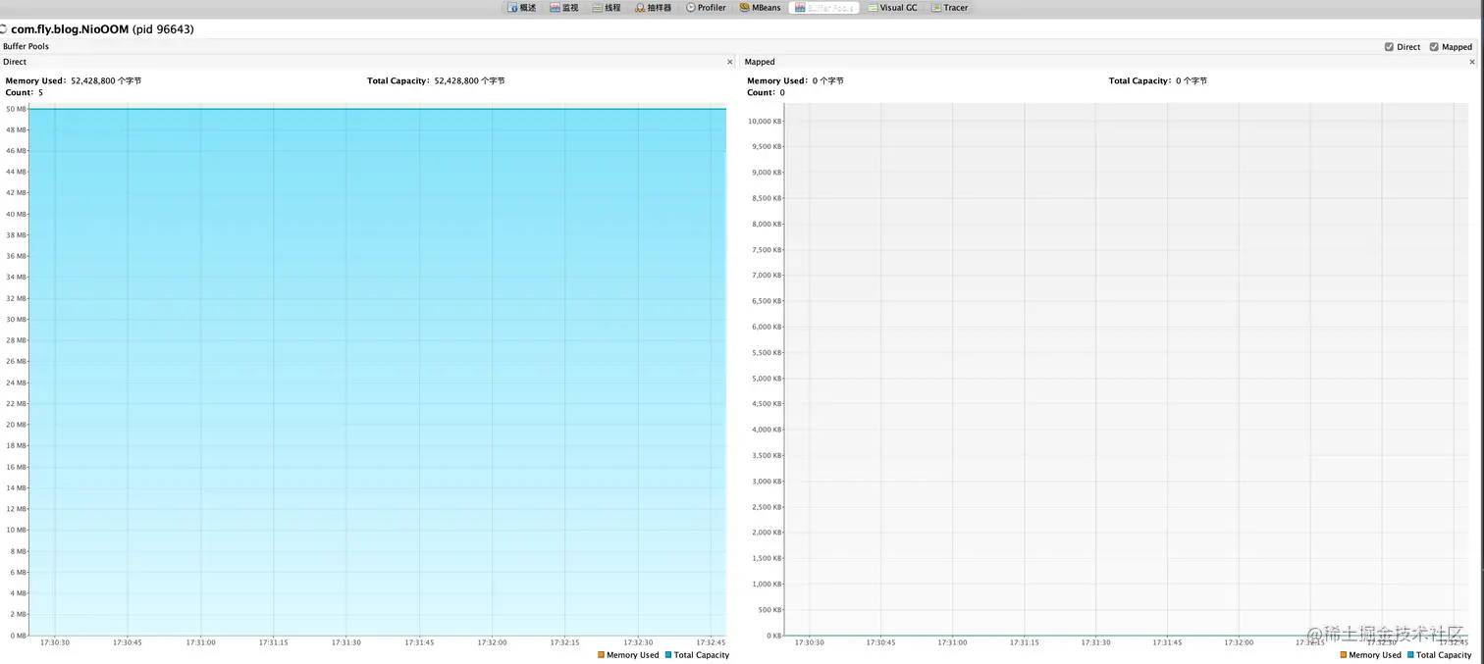The height and width of the screenshot is (664, 1484).
Task: Click Total Capacity legend swatch under Mapped chart
Action: tap(1411, 655)
